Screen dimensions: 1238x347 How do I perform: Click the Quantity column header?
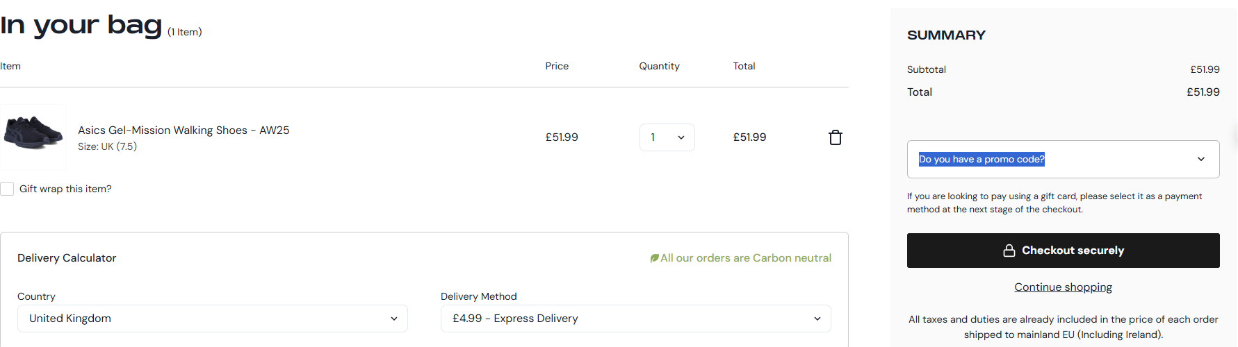point(659,66)
